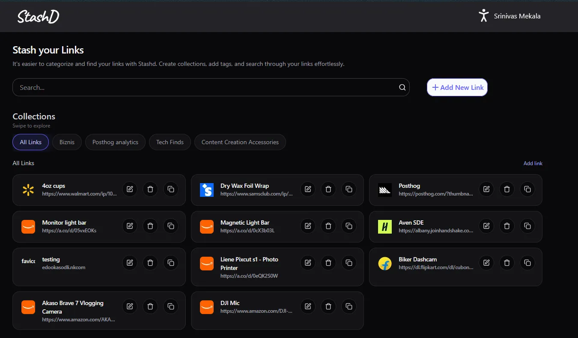Delete the Magnetic Light Bar link
578x338 pixels.
click(x=328, y=226)
